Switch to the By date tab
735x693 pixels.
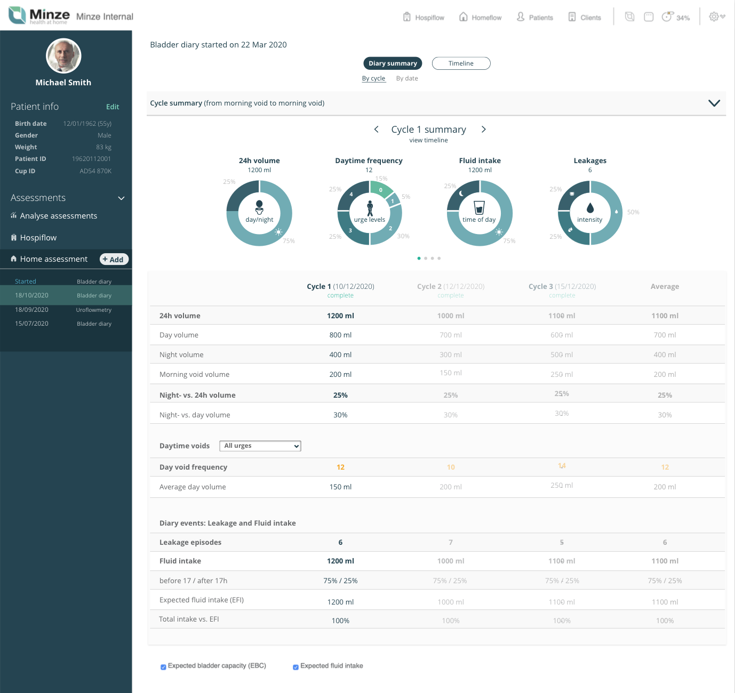(x=407, y=78)
